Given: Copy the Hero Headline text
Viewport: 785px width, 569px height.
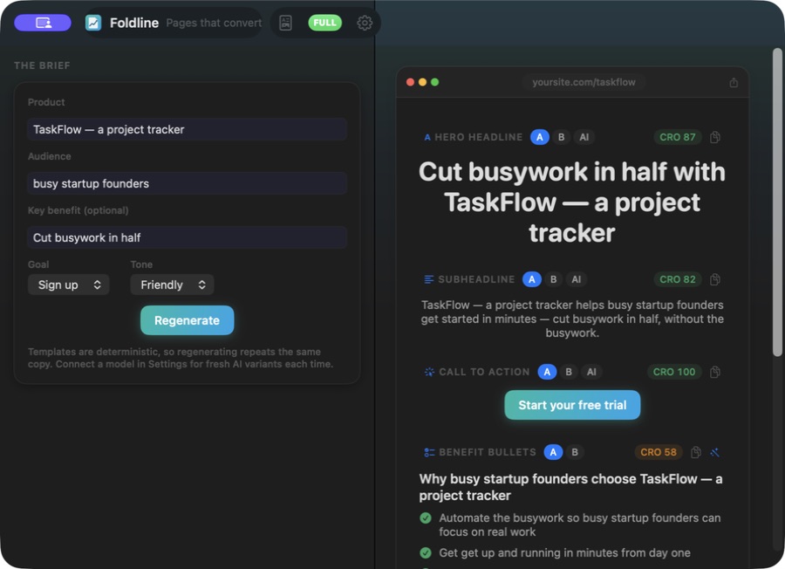Looking at the screenshot, I should pyautogui.click(x=715, y=137).
